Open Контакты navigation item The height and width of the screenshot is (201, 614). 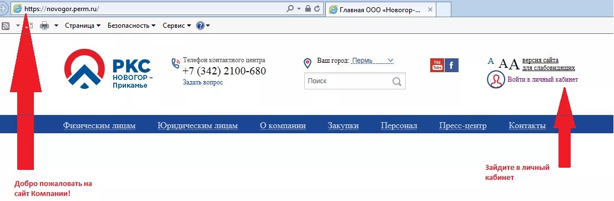(x=527, y=126)
